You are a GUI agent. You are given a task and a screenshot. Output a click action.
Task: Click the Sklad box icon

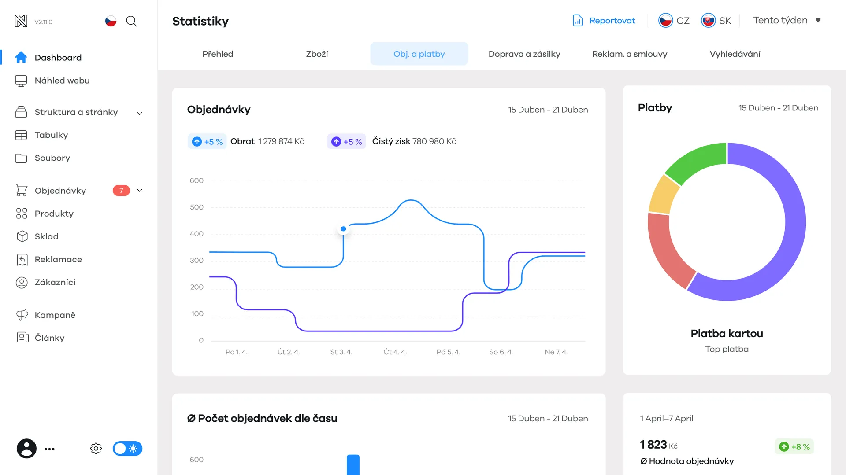[22, 236]
